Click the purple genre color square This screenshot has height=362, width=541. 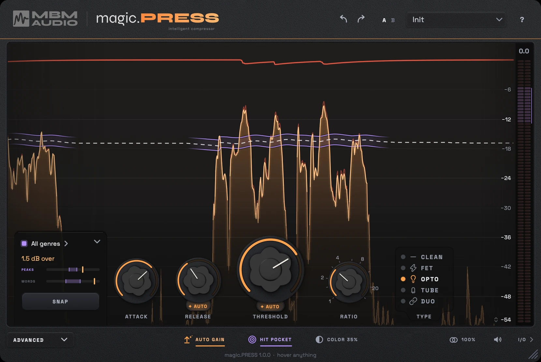(x=24, y=244)
